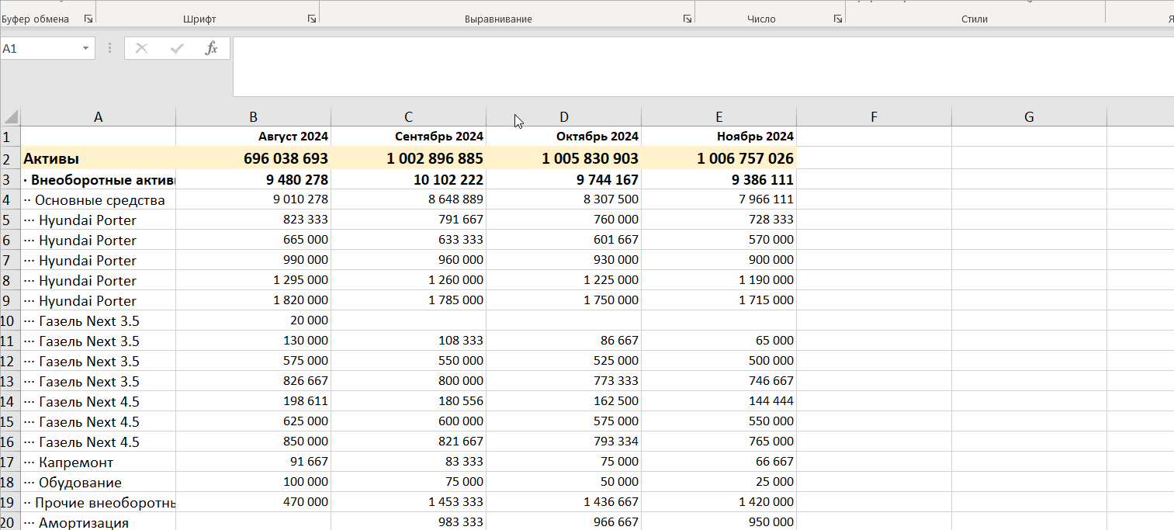This screenshot has height=530, width=1174.
Task: Click the Insert Function fx icon
Action: [x=211, y=48]
